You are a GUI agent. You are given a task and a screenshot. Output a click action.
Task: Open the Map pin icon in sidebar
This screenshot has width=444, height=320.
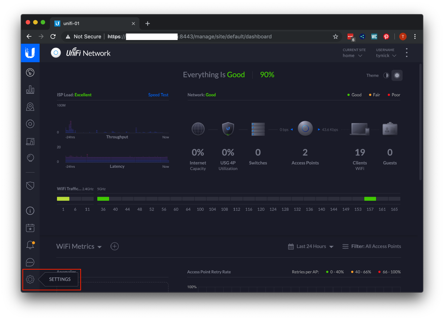click(x=30, y=107)
